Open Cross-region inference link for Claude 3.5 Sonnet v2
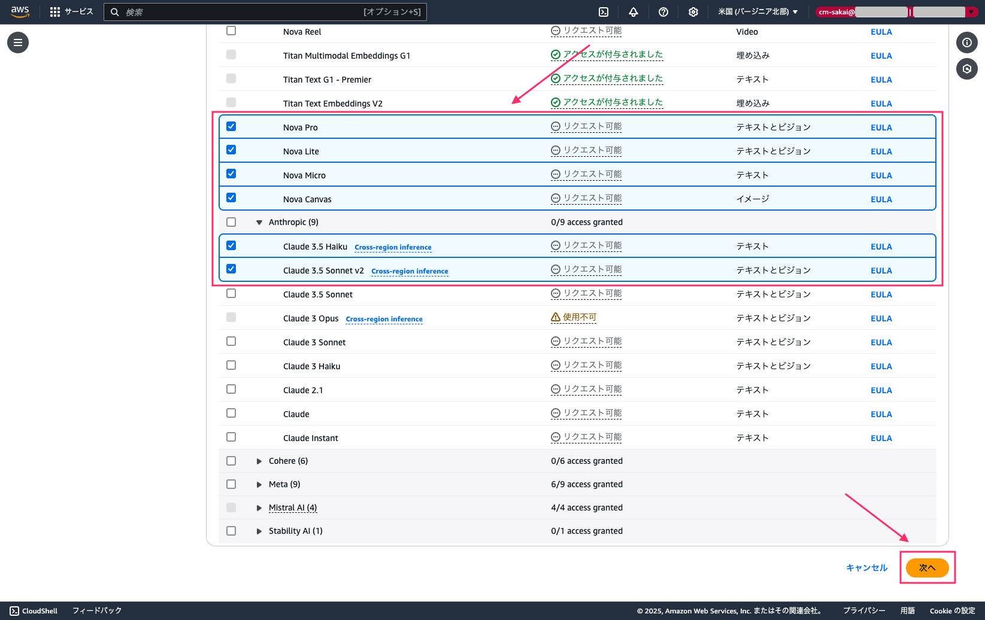Image resolution: width=985 pixels, height=620 pixels. click(x=410, y=271)
